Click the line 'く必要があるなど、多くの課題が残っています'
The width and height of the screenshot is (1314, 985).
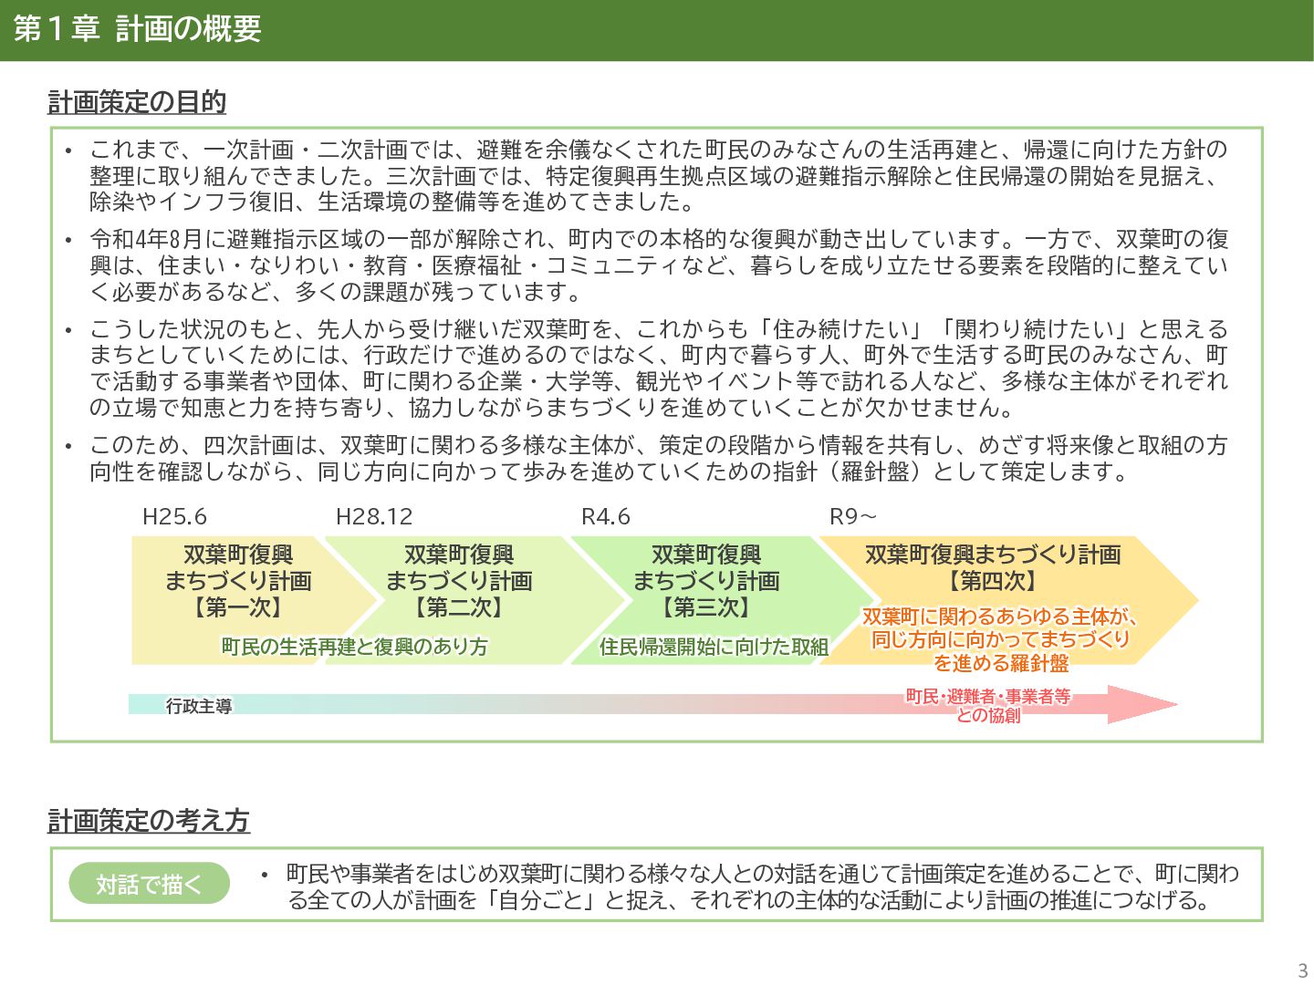[338, 292]
